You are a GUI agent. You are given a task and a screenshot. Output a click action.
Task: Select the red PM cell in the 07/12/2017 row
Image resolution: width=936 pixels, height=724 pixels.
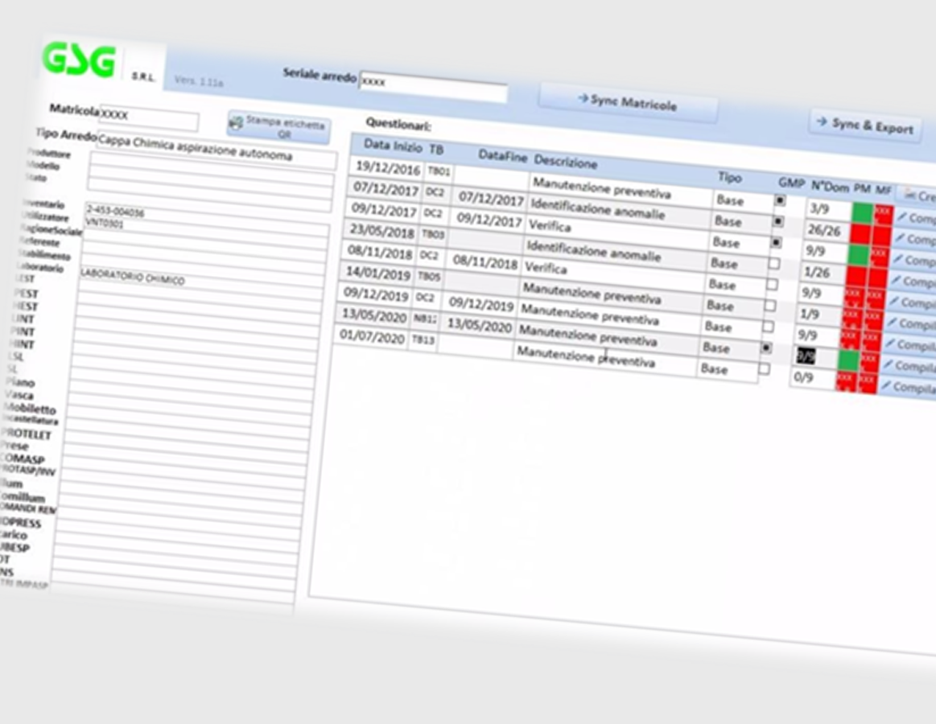click(x=861, y=233)
